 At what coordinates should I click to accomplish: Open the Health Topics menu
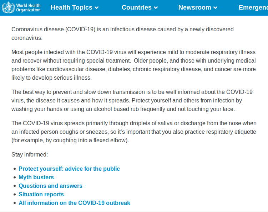coord(71,7)
